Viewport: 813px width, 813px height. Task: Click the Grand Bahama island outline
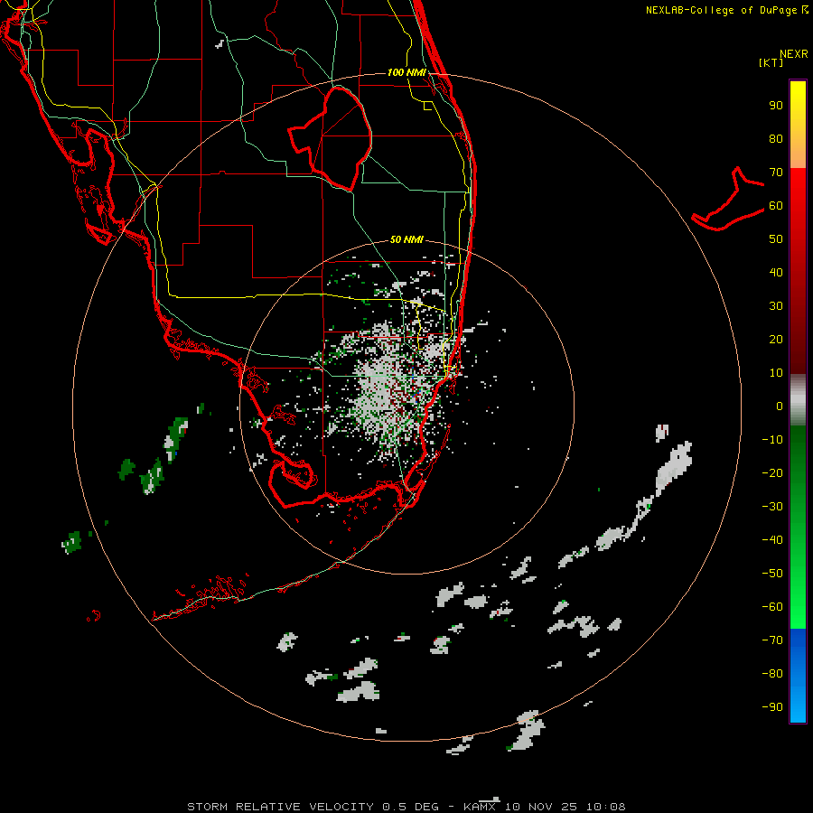728,199
